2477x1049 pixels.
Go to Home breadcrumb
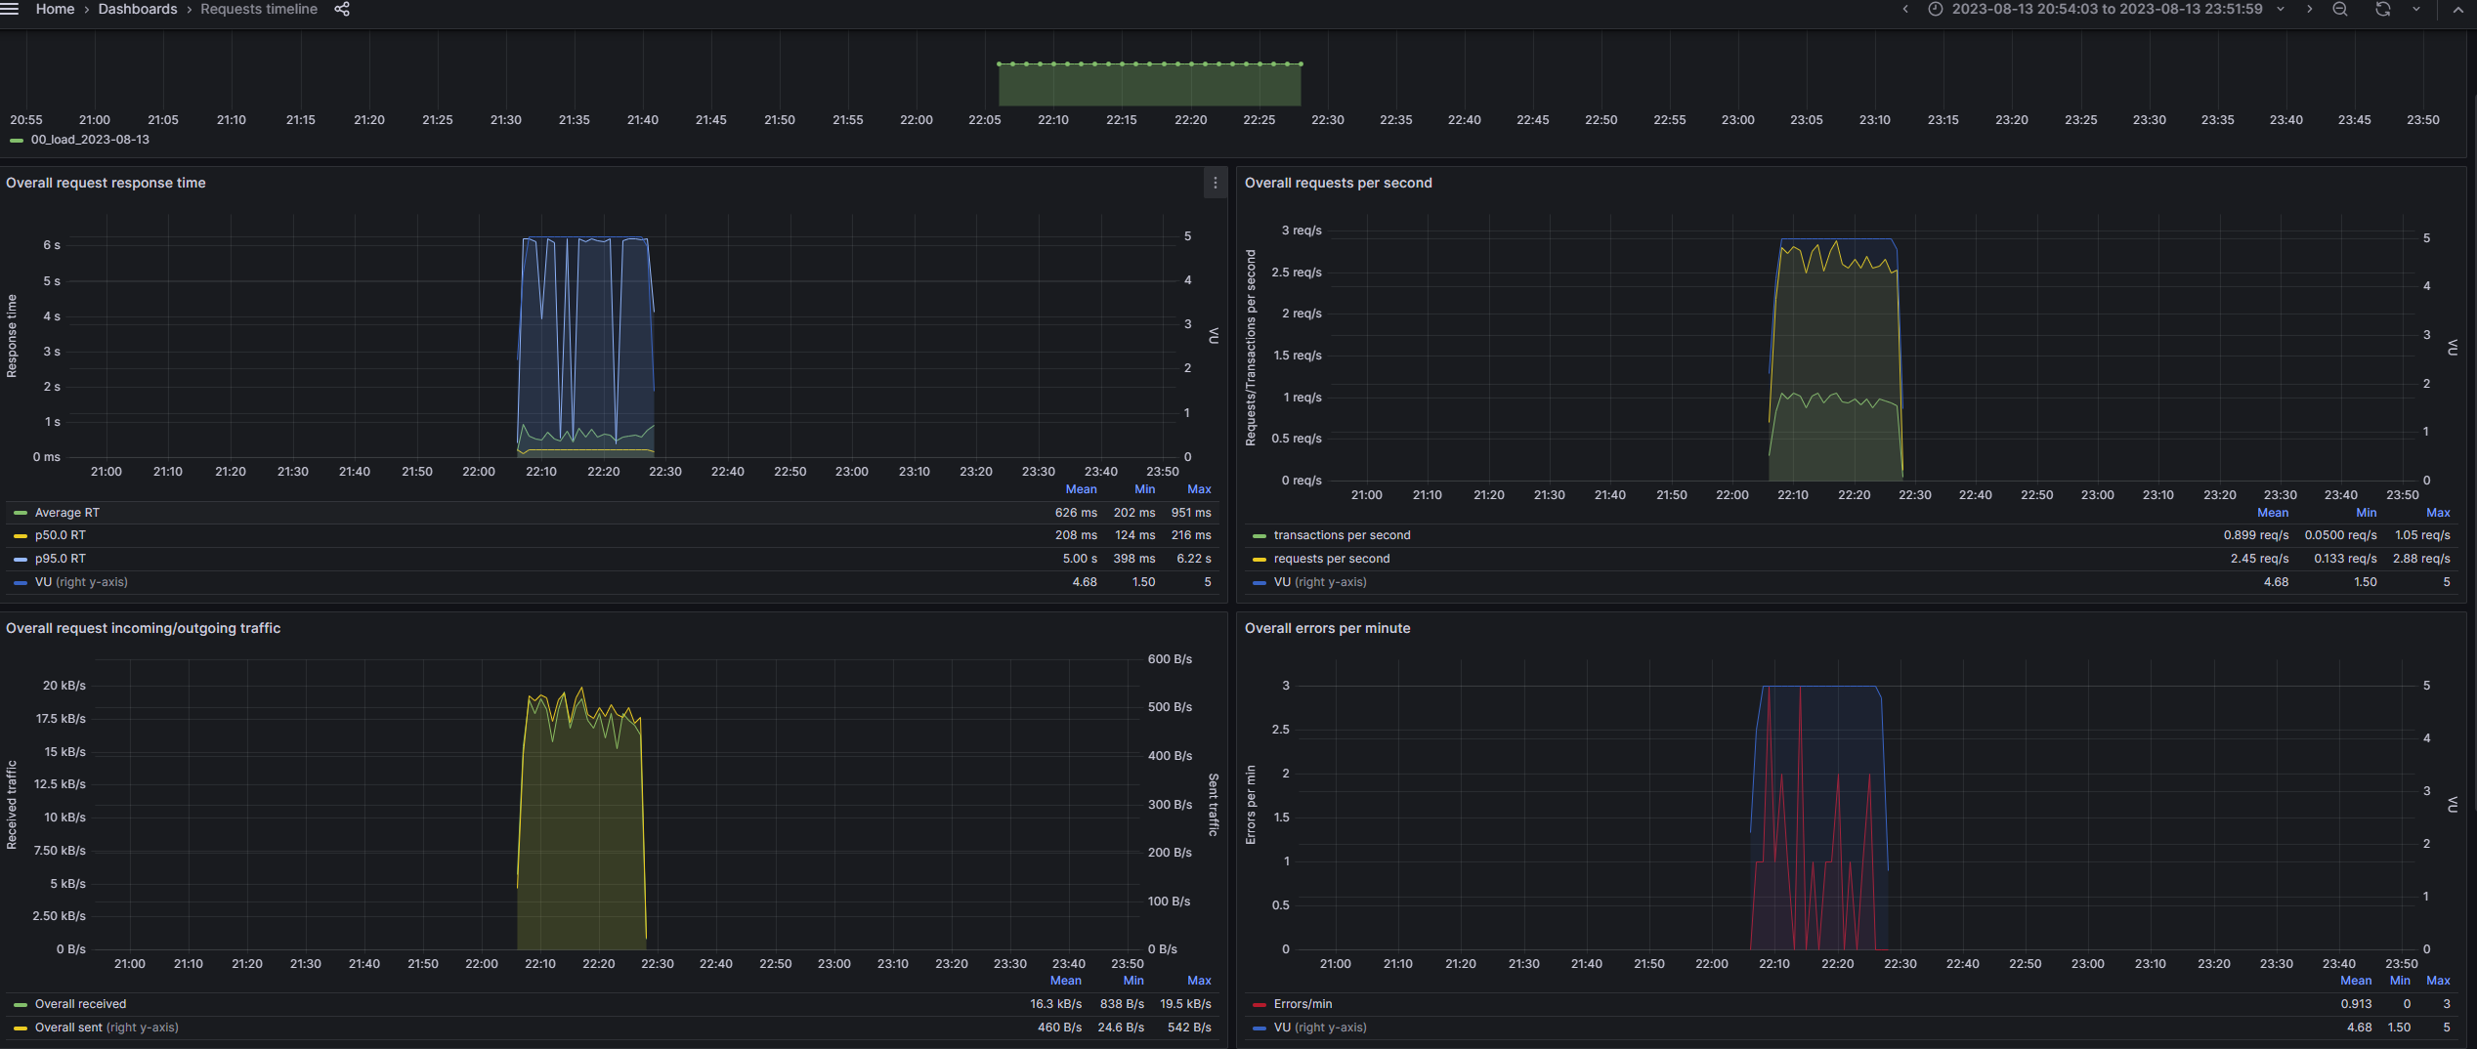(x=55, y=9)
